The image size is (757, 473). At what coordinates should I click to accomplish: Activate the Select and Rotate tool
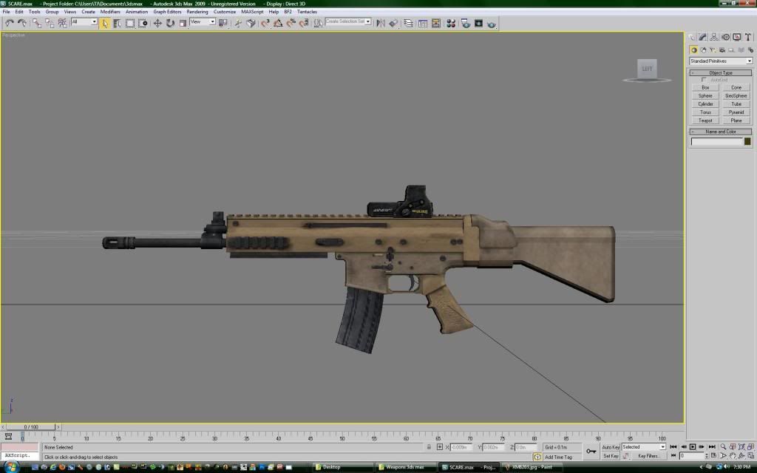[x=170, y=23]
